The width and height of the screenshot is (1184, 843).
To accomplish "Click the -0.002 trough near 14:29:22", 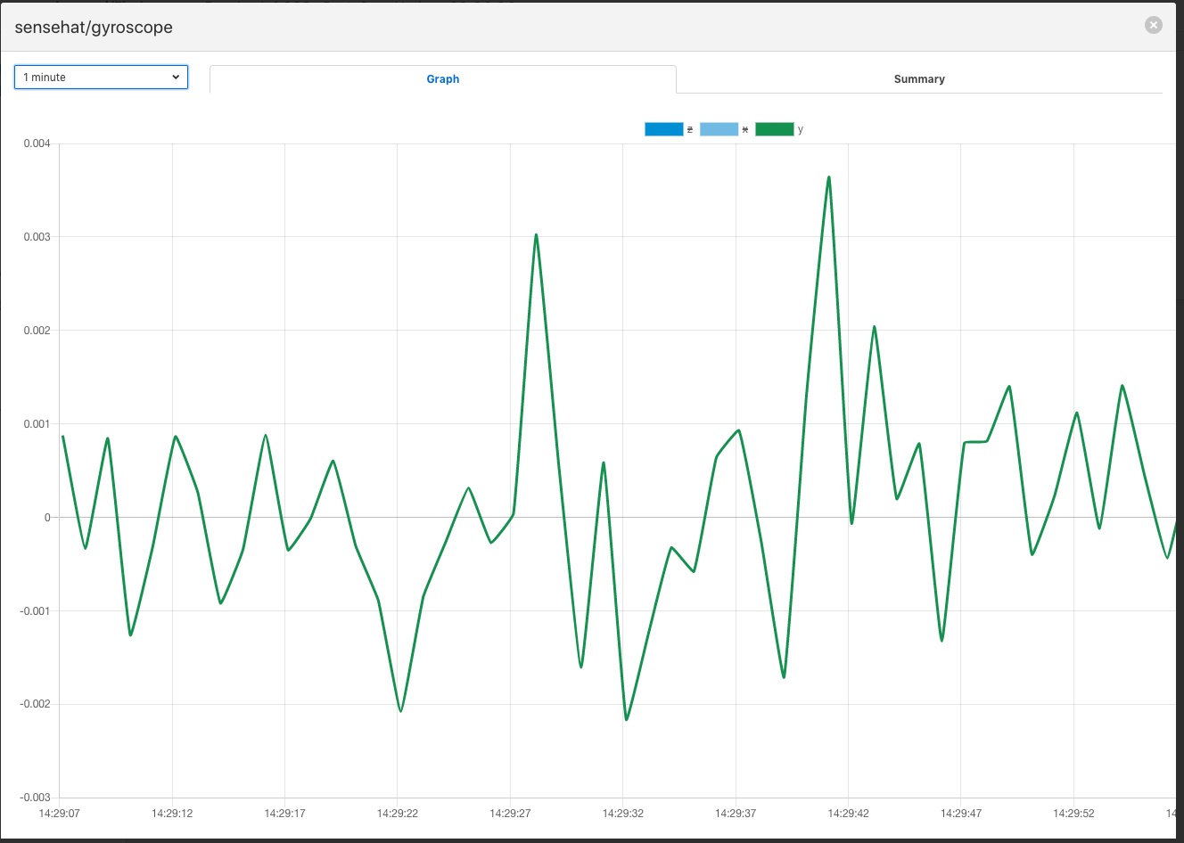I will (400, 710).
